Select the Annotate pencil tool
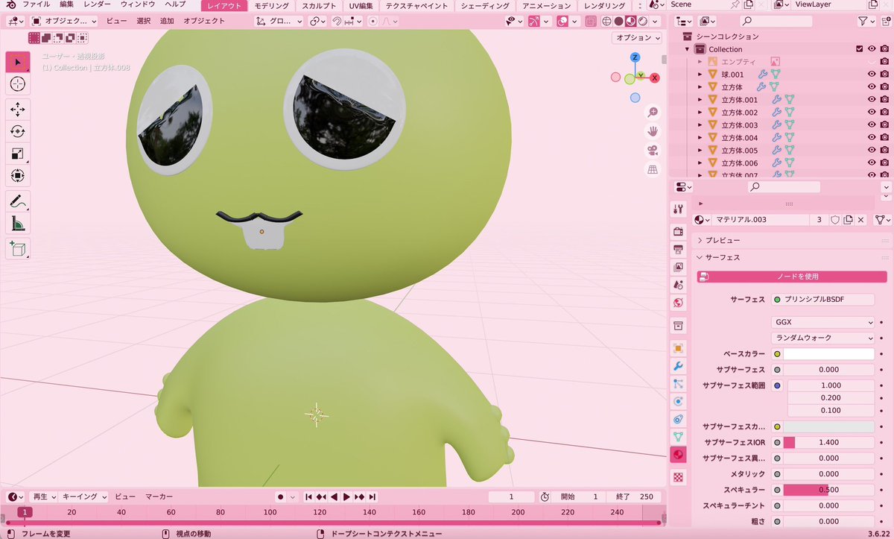894x539 pixels. [x=18, y=201]
